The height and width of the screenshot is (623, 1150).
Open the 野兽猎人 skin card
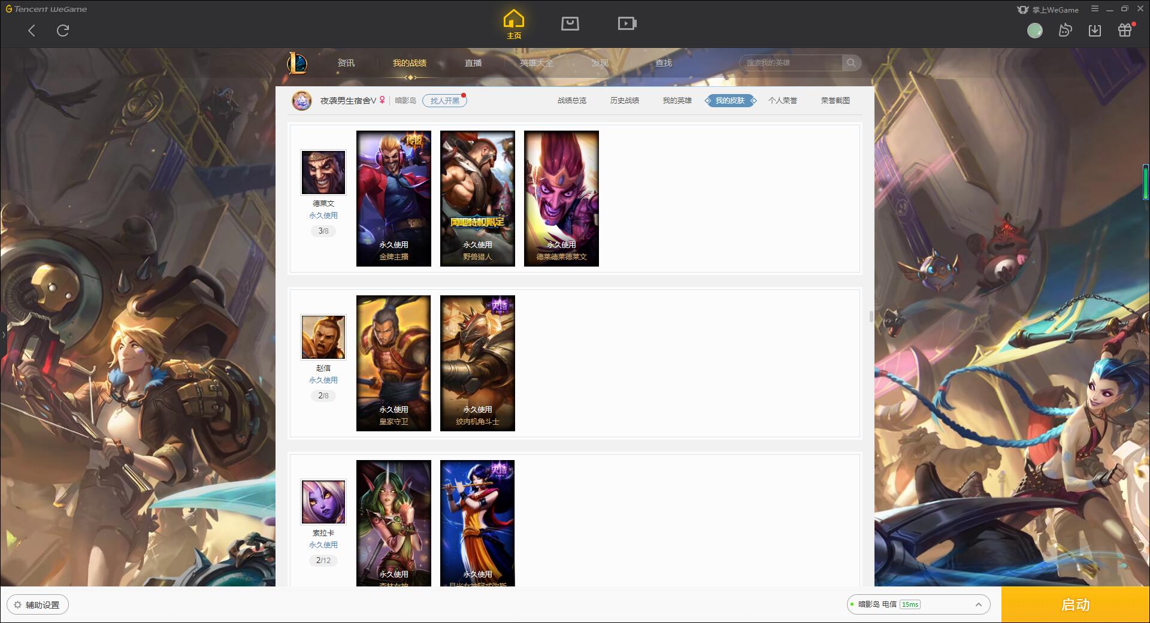[477, 198]
